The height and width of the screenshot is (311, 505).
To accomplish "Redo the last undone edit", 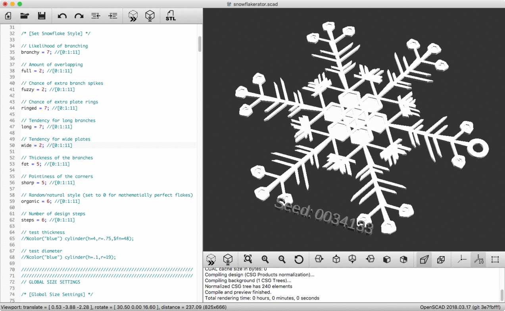I will 79,16.
